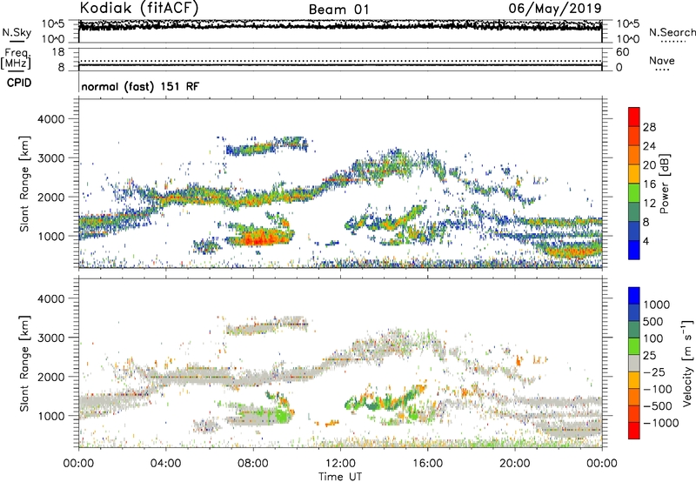Click the "N.Search" legend label

point(672,32)
